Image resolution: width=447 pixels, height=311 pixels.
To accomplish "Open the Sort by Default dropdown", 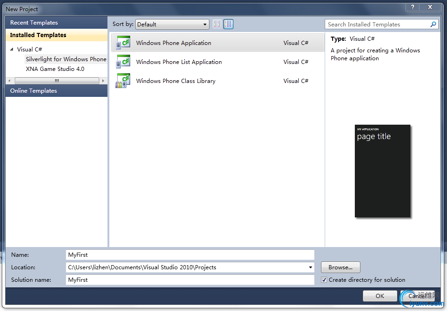I will tap(172, 24).
